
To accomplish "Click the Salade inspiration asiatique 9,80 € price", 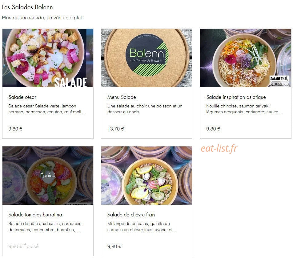I will click(x=213, y=129).
